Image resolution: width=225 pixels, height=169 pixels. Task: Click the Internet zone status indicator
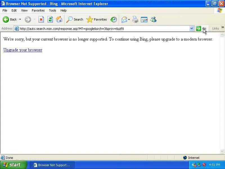(x=191, y=158)
